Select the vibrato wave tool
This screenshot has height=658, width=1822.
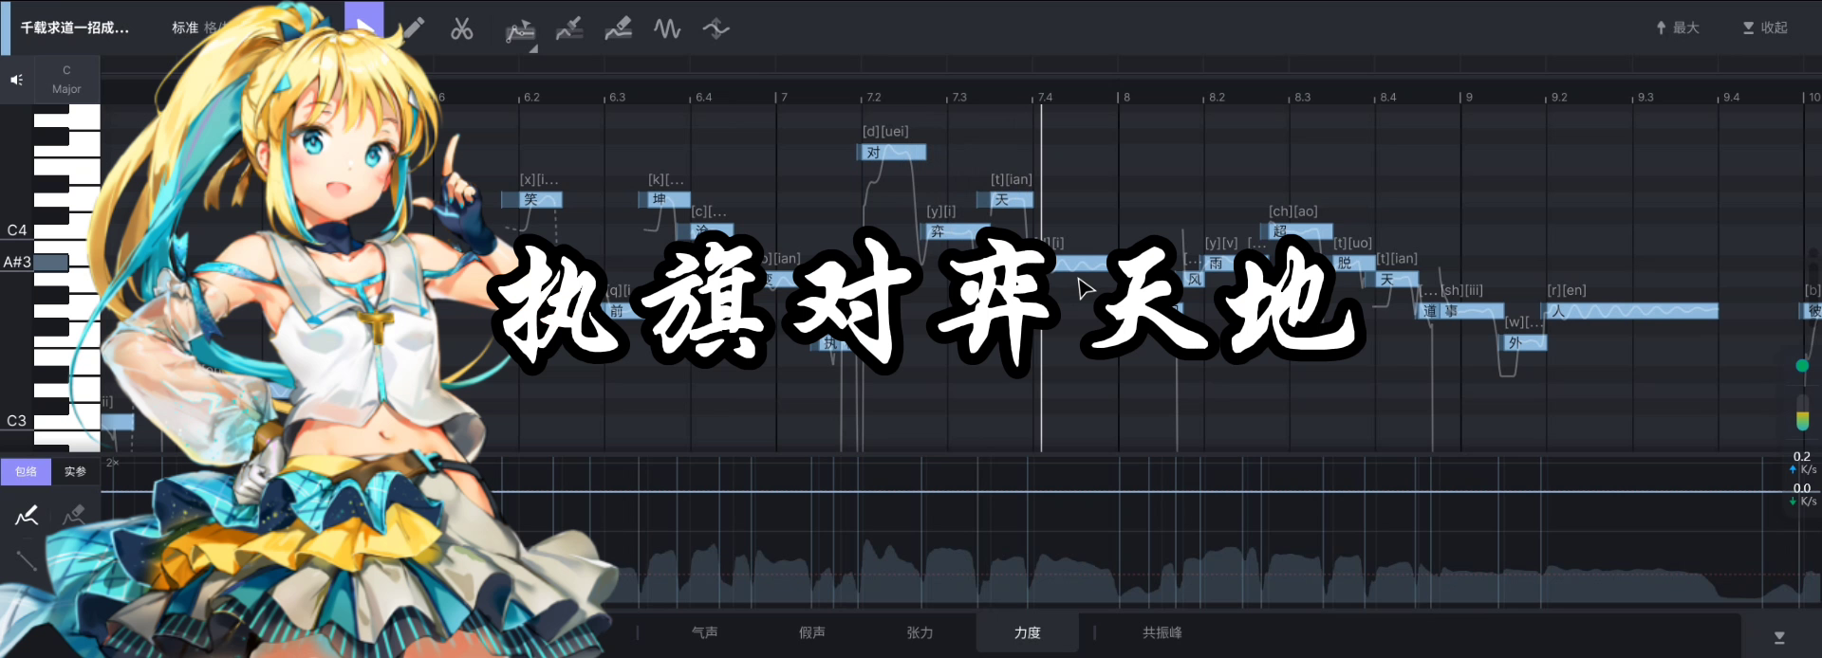[667, 28]
